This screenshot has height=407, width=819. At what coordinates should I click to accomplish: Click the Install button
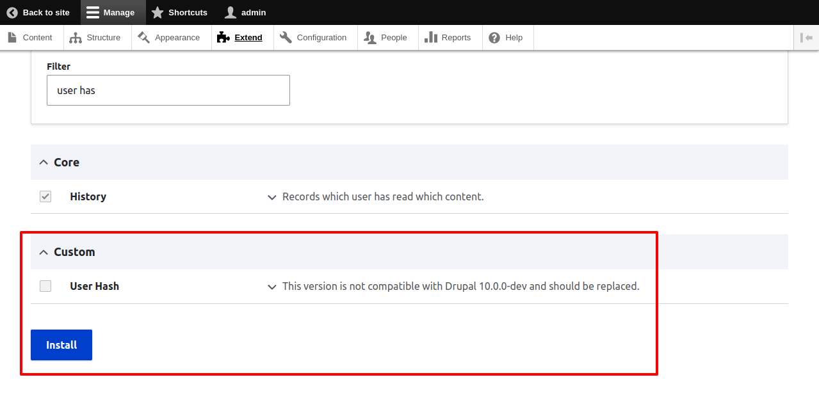point(61,344)
